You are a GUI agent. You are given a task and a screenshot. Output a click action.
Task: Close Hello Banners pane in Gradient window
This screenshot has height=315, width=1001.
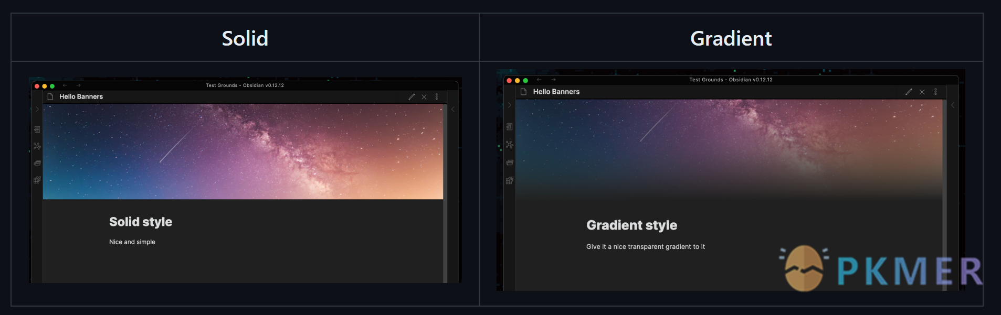pyautogui.click(x=922, y=92)
